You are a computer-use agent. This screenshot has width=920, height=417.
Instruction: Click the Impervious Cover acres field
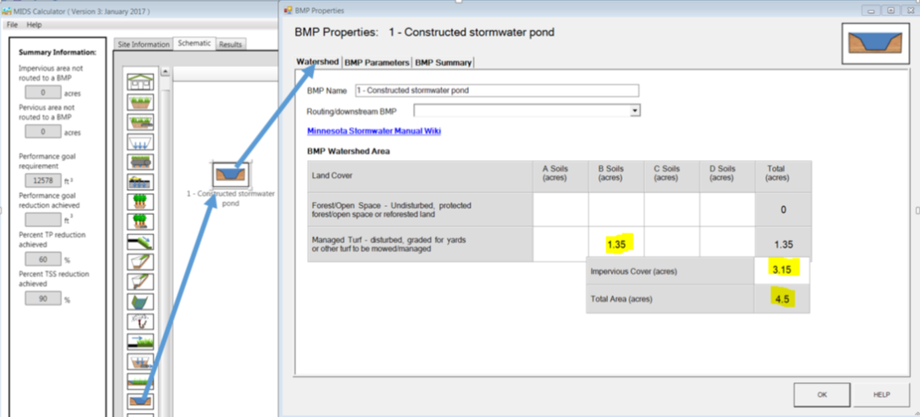click(x=781, y=270)
